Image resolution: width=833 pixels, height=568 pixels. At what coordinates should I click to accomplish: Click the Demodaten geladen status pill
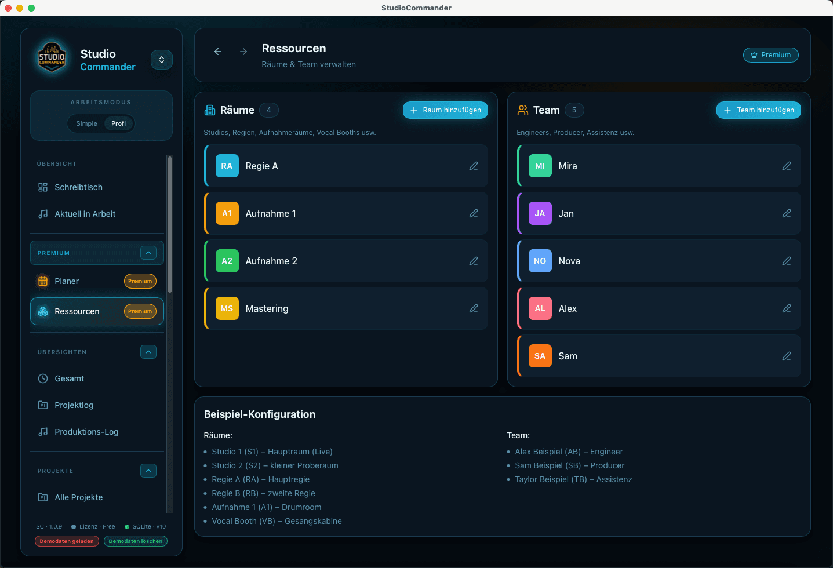pyautogui.click(x=67, y=541)
